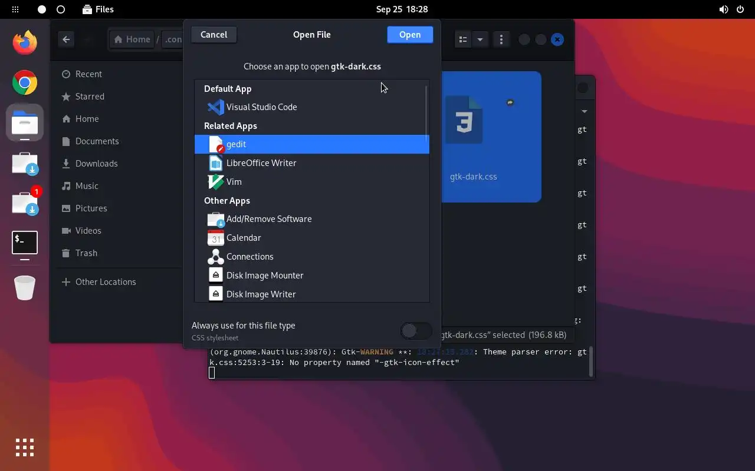Click the Open button in dialog
The height and width of the screenshot is (471, 755).
tap(410, 35)
